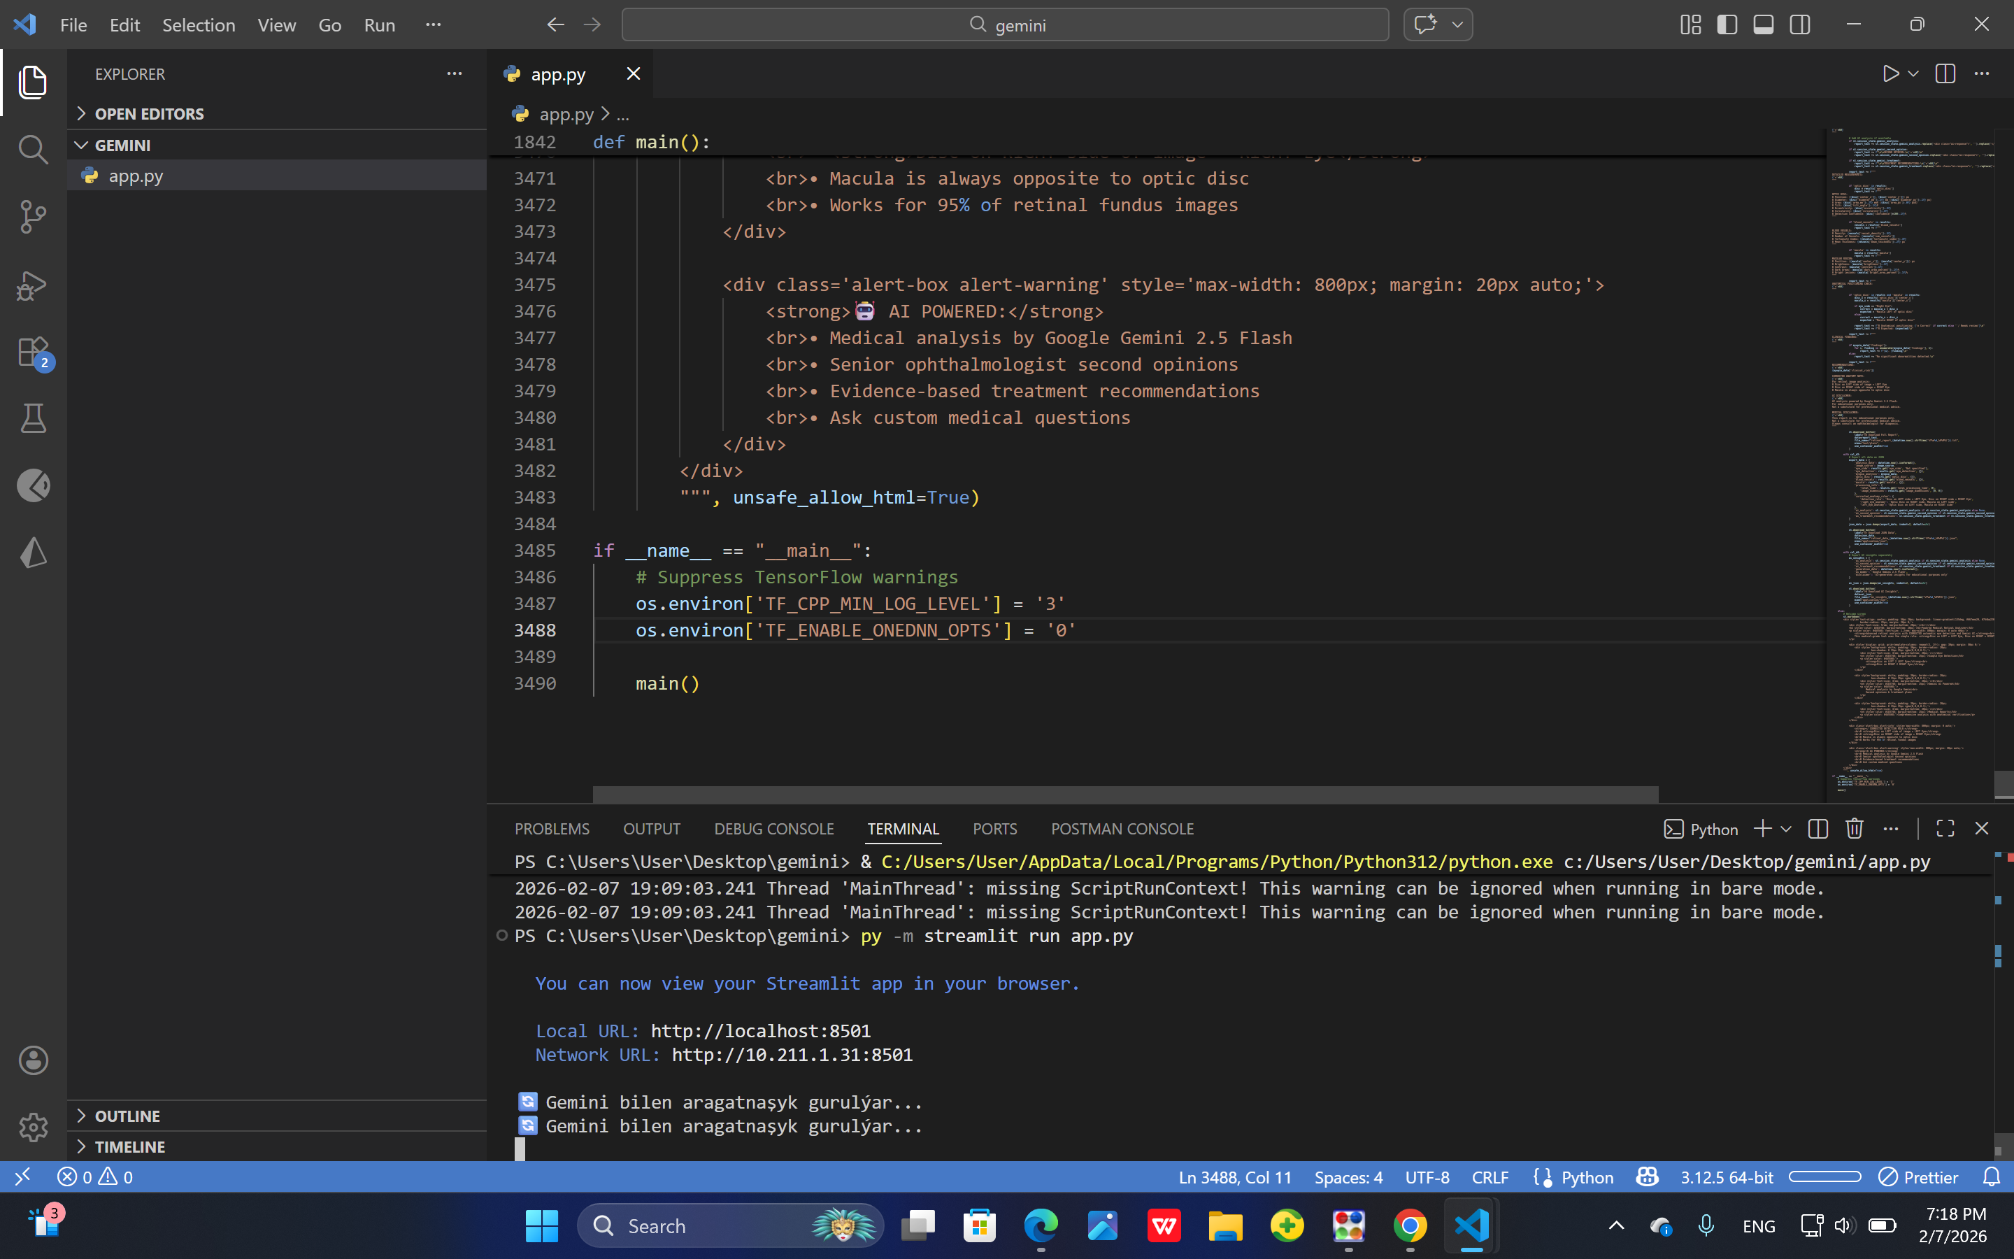
Task: Open the Testing flask icon
Action: (32, 419)
